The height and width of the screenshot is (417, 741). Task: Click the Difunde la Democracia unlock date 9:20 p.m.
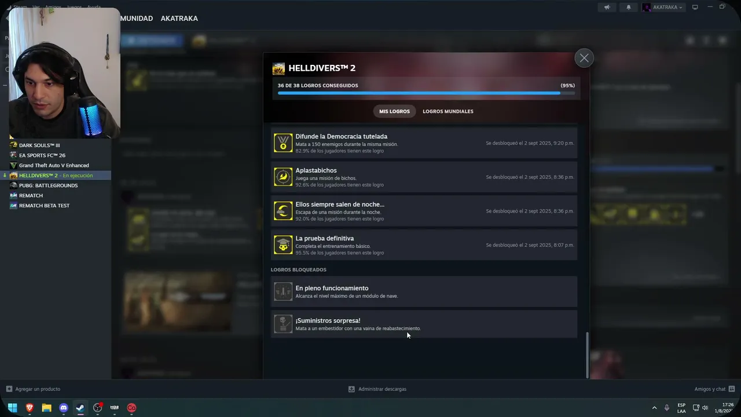click(530, 143)
